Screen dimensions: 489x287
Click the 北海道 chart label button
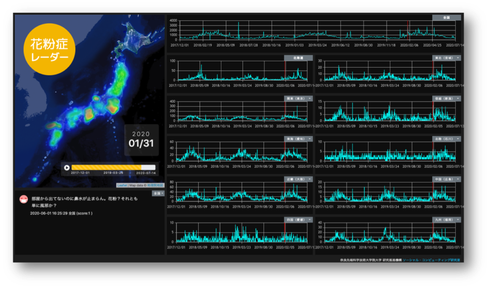pos(298,58)
